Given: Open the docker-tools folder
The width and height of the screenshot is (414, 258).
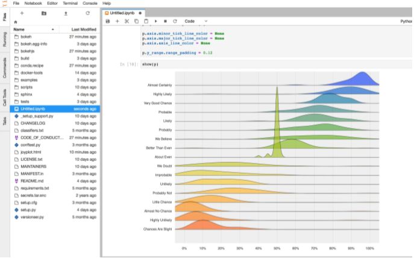Looking at the screenshot, I should point(55,72).
